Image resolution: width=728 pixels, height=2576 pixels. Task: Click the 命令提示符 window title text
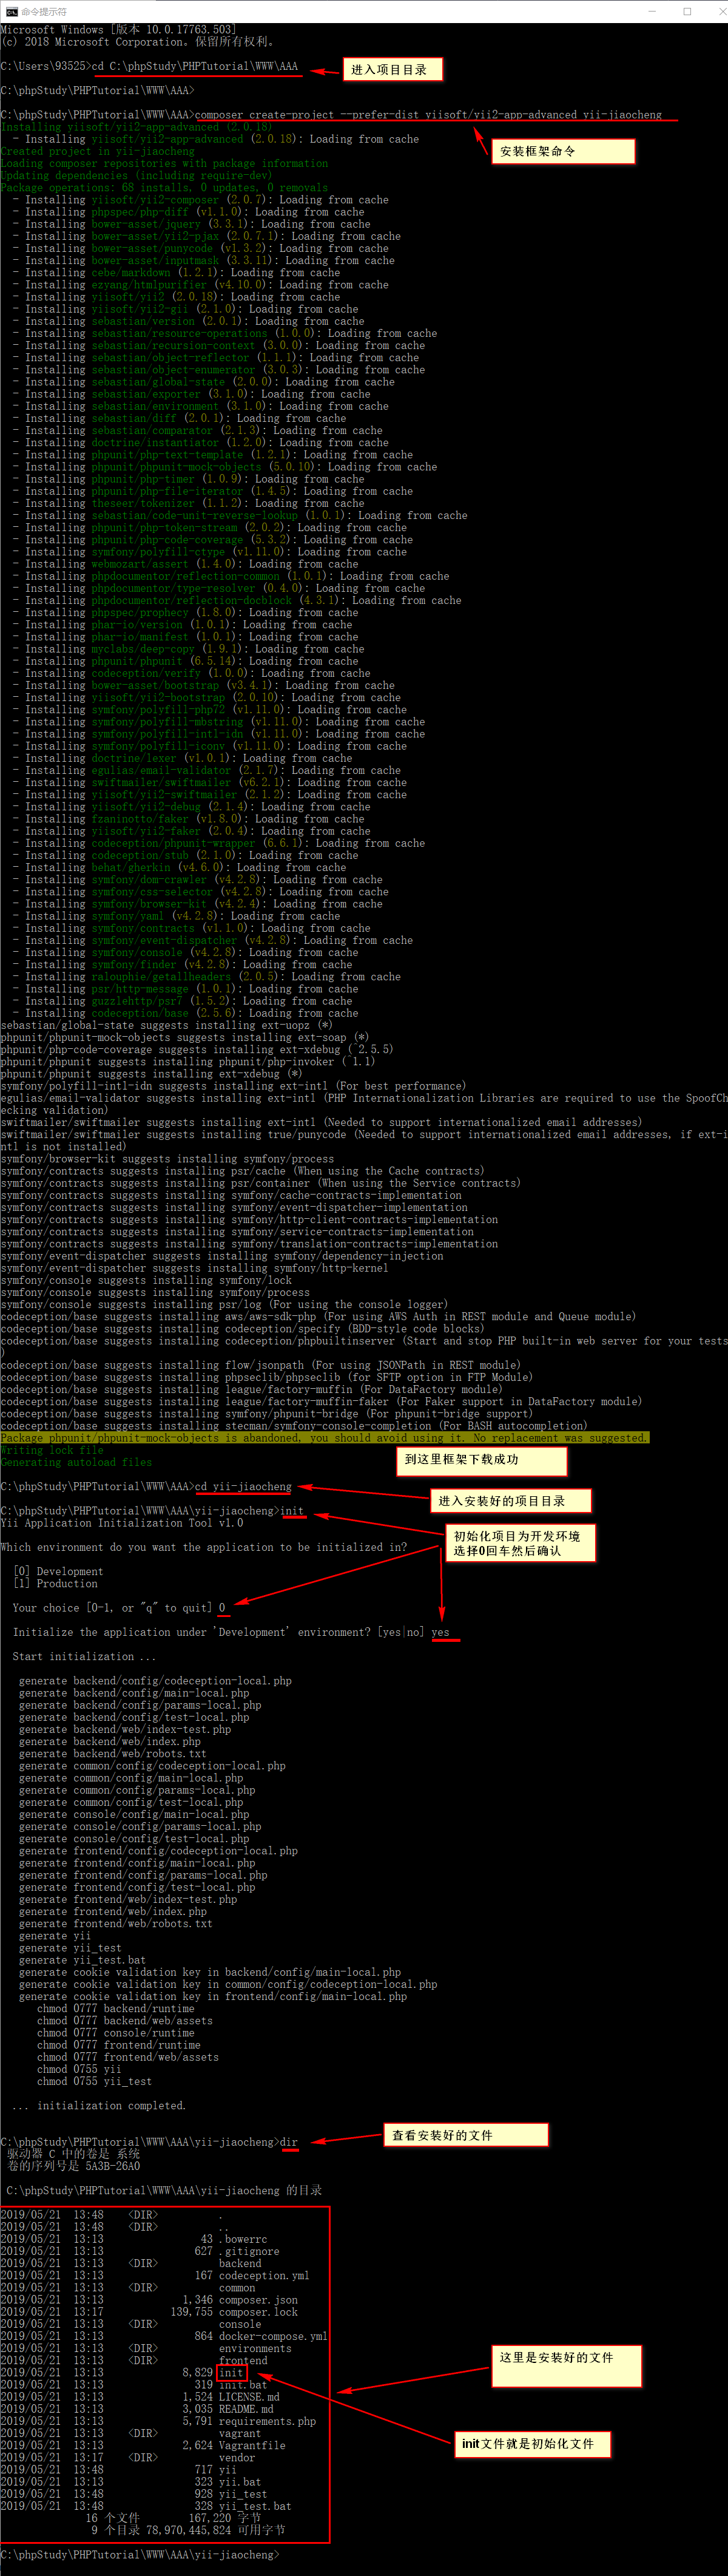pyautogui.click(x=44, y=11)
